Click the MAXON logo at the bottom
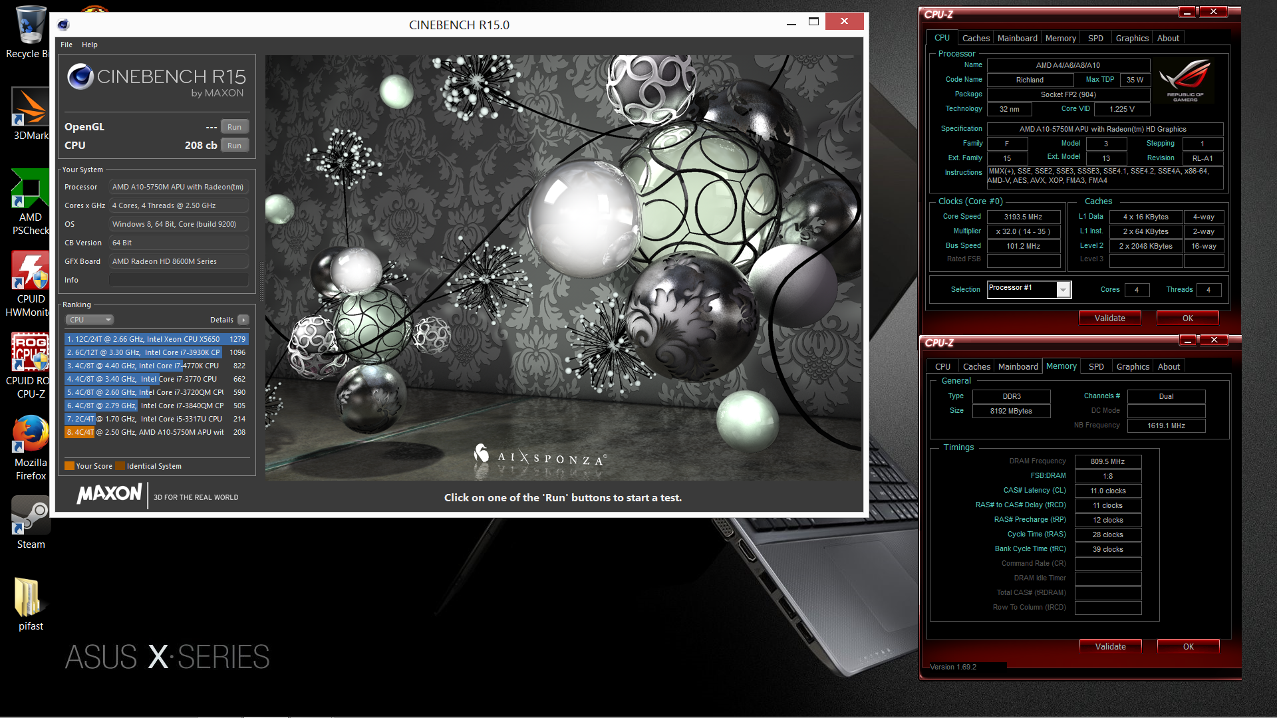The height and width of the screenshot is (718, 1277). coord(109,494)
